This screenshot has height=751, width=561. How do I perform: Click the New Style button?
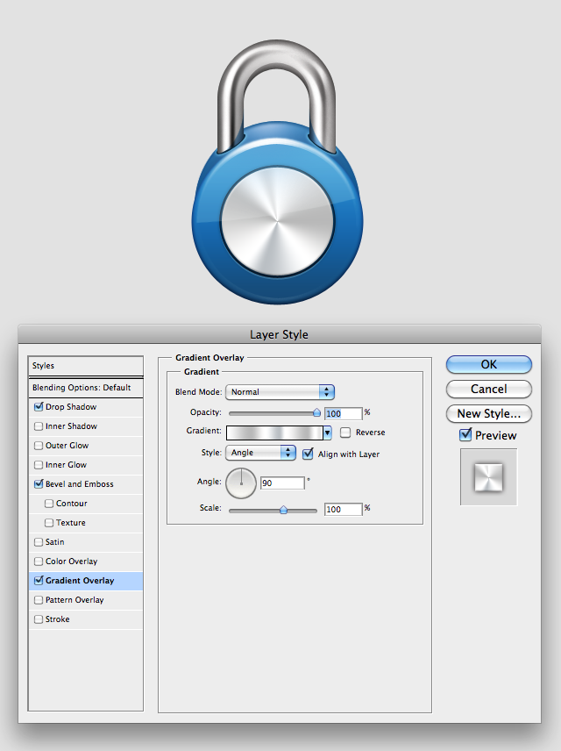point(489,414)
